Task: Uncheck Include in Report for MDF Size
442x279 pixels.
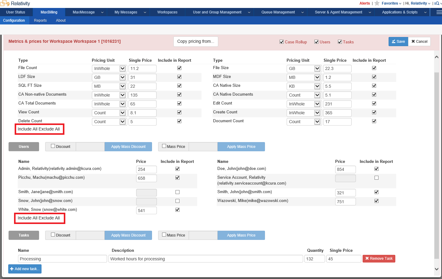Action: coord(374,77)
